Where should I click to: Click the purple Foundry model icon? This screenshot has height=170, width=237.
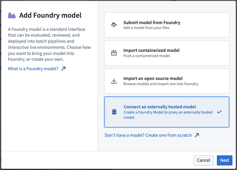click(12, 16)
